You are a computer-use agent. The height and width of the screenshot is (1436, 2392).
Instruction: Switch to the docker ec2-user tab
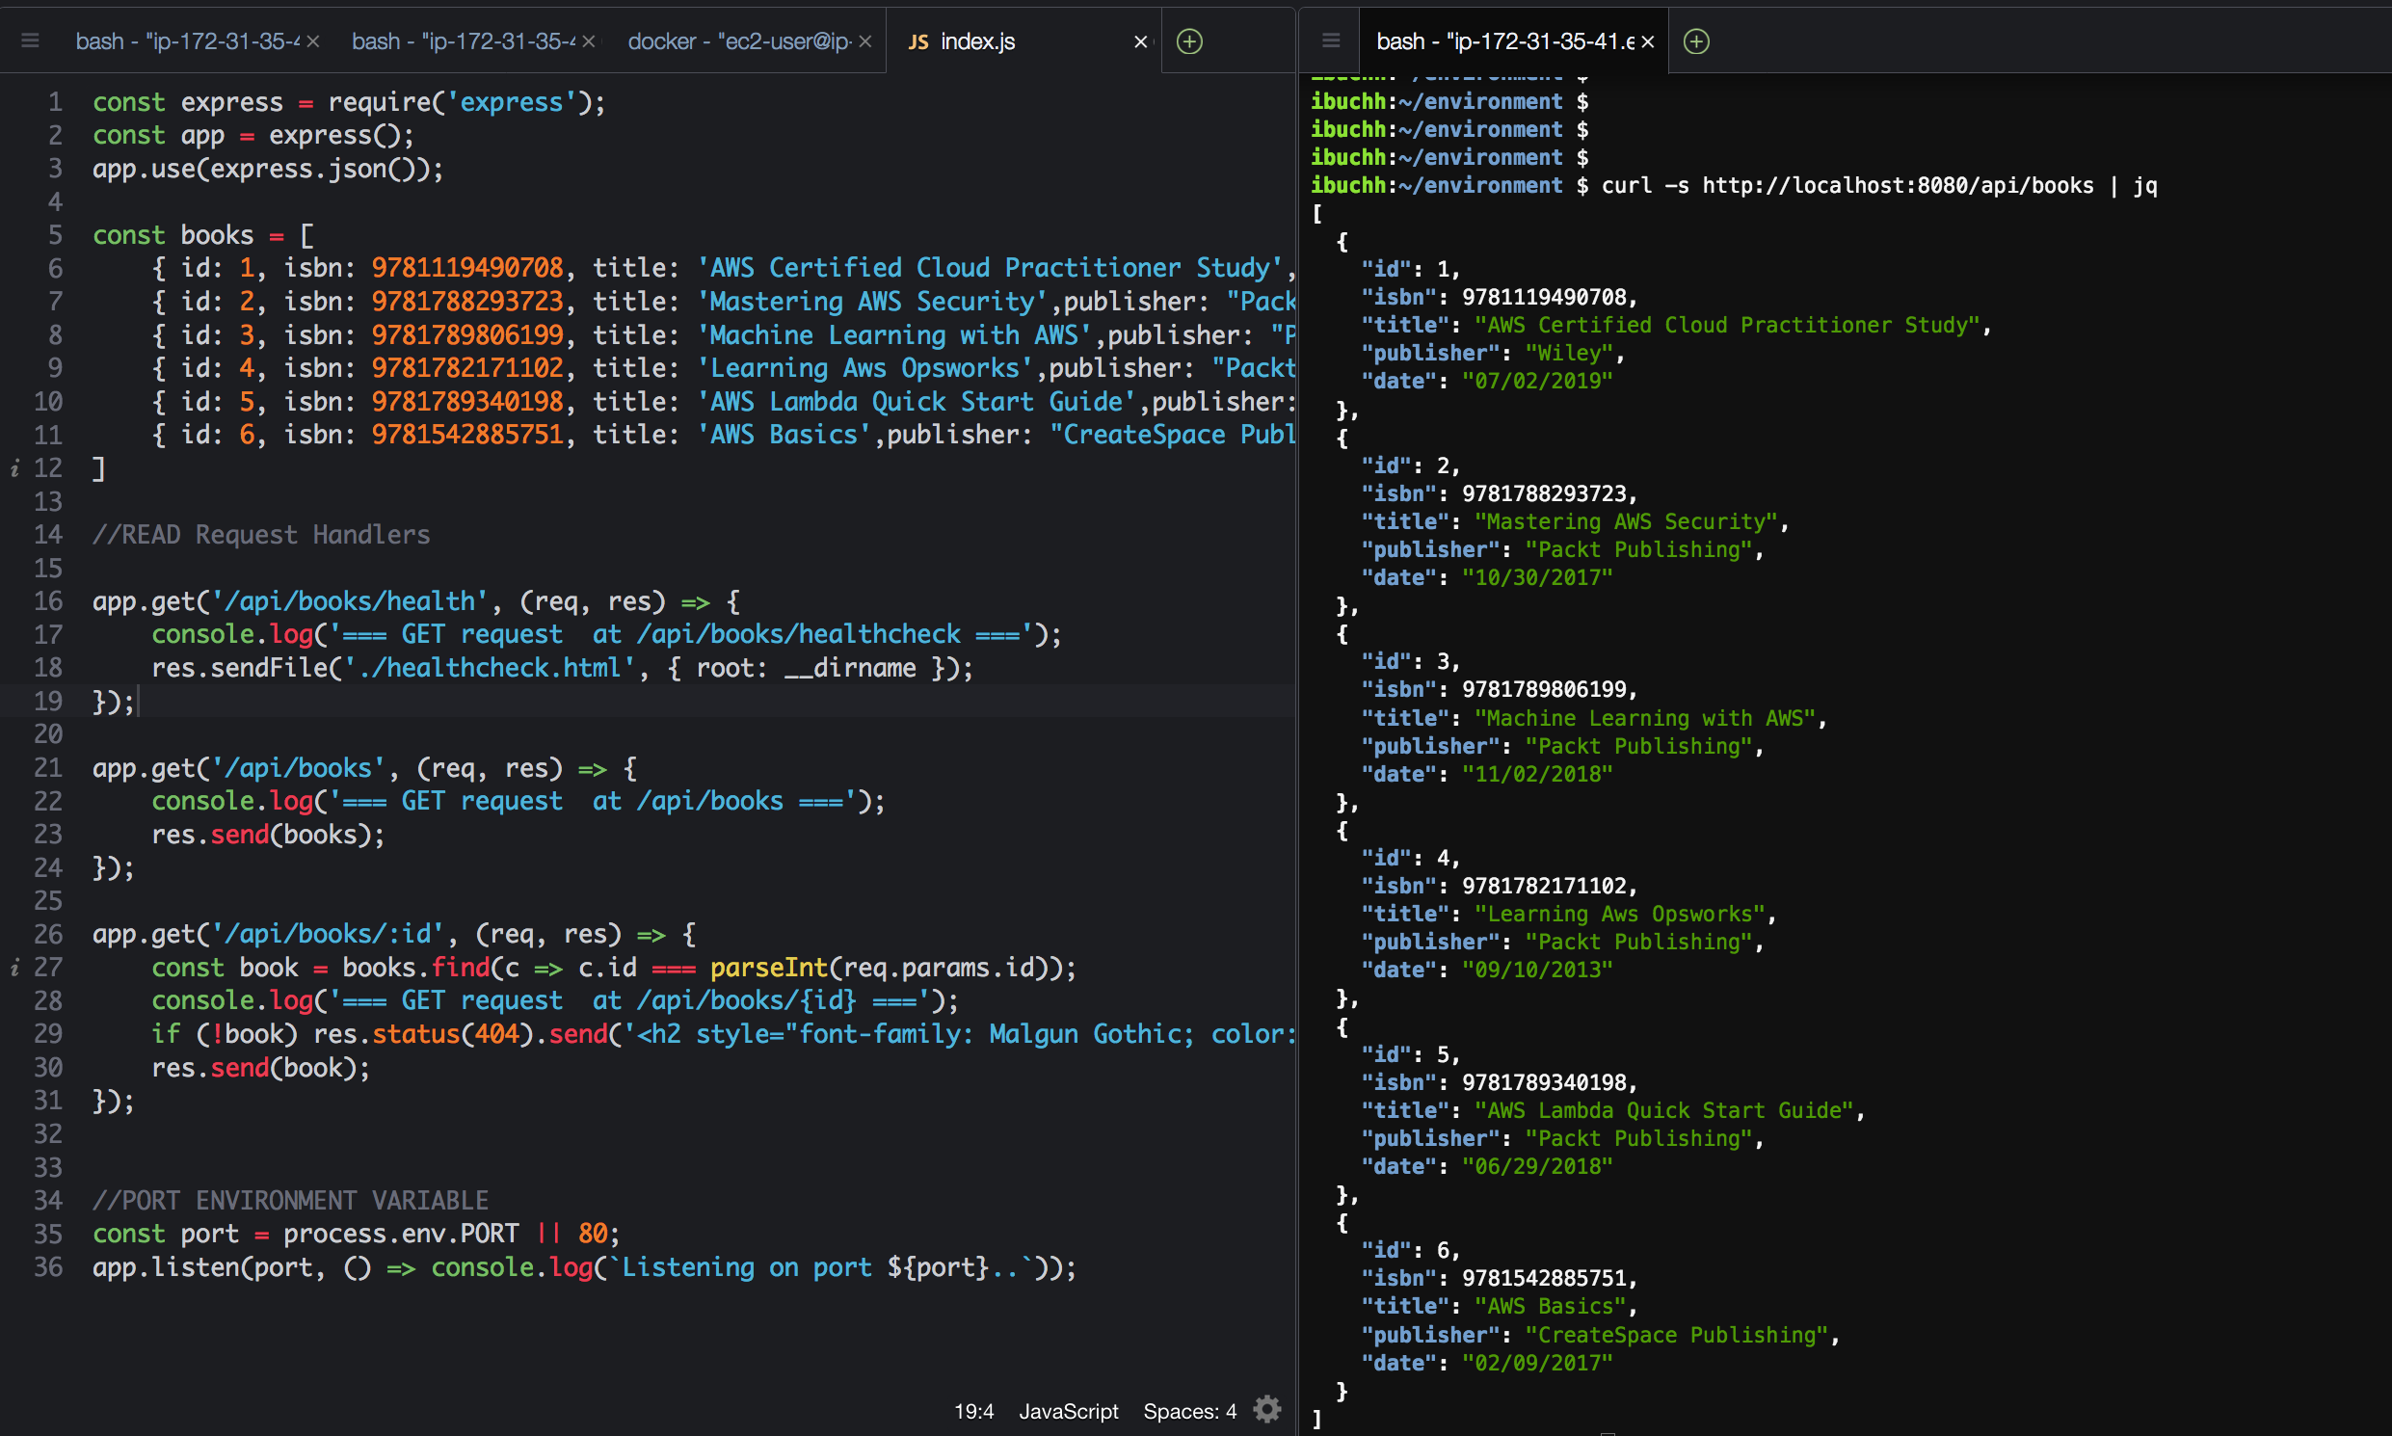[x=739, y=41]
